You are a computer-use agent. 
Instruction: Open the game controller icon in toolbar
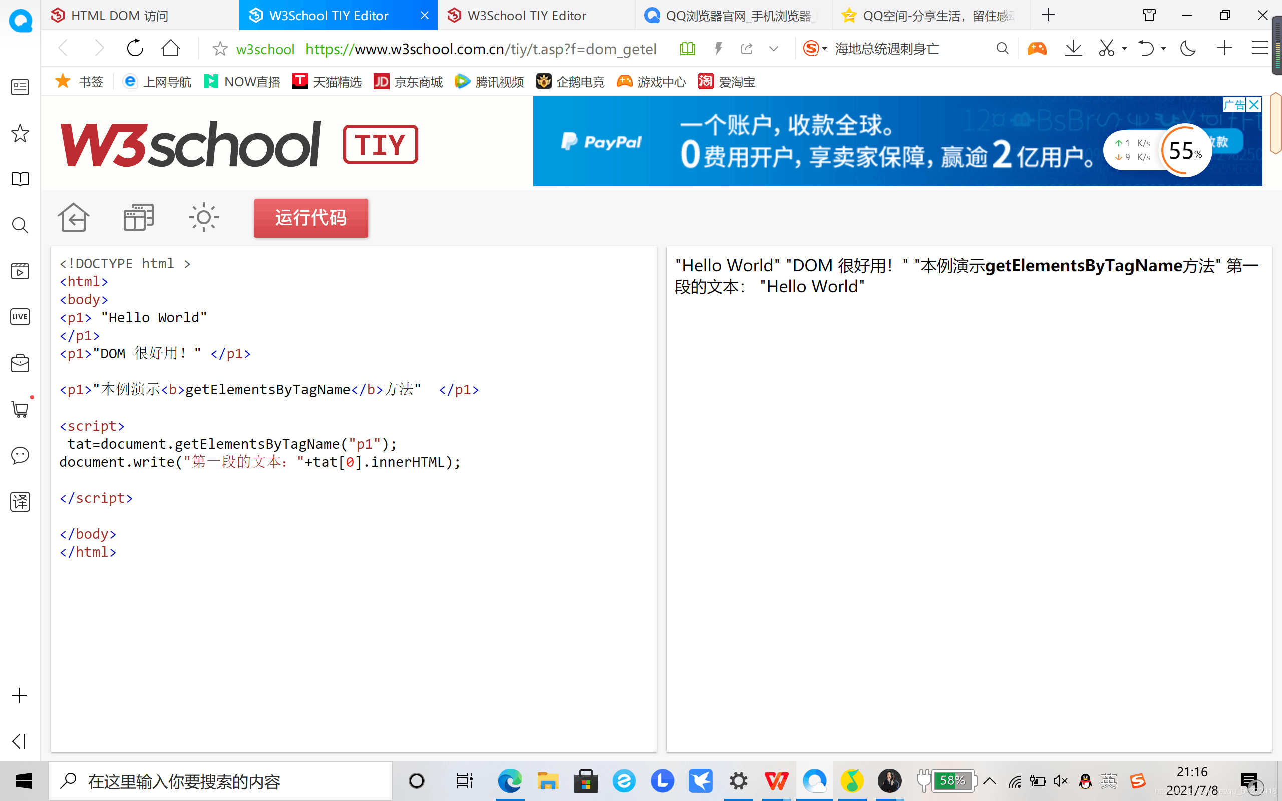pos(1037,49)
